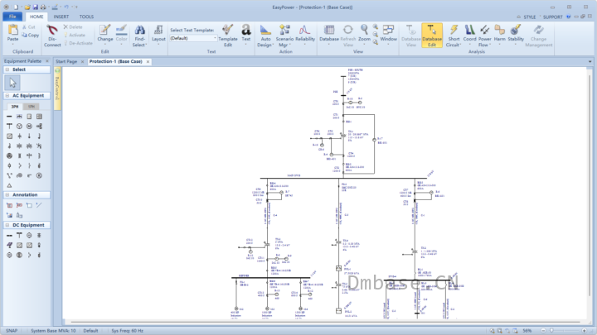Close the Start Page tab
Viewport: 597px width, 335px height.
[82, 61]
